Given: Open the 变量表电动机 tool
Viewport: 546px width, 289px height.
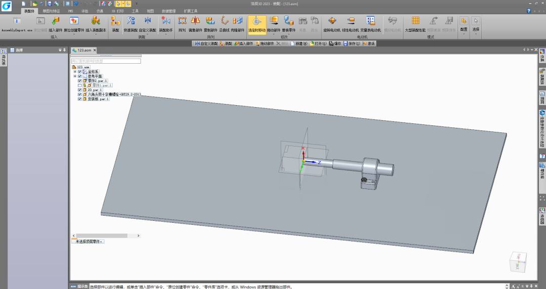Looking at the screenshot, I should [x=370, y=21].
